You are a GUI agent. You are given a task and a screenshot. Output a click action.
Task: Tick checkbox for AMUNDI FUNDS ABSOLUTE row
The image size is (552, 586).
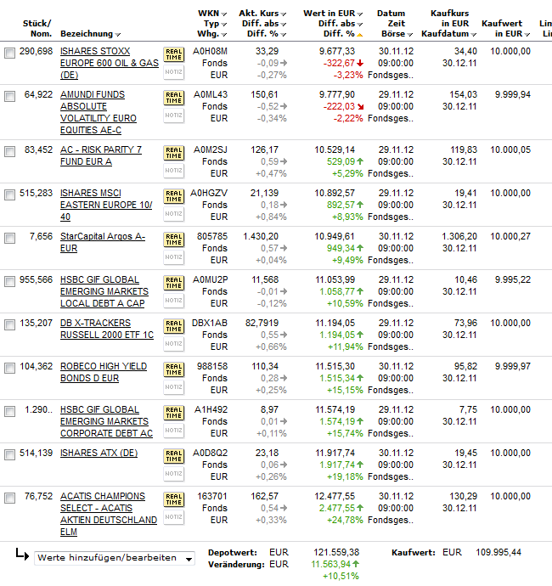(9, 97)
